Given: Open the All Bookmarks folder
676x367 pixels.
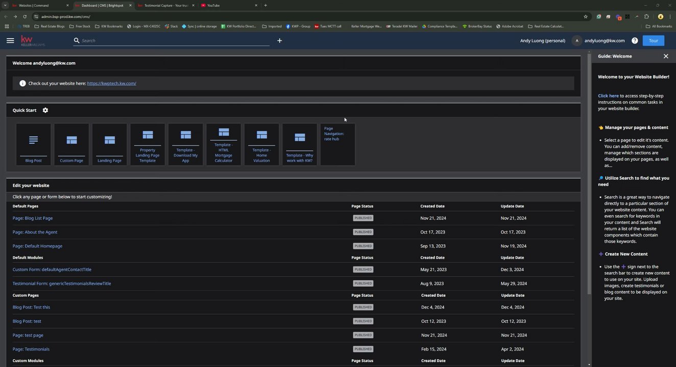Looking at the screenshot, I should click(x=659, y=26).
